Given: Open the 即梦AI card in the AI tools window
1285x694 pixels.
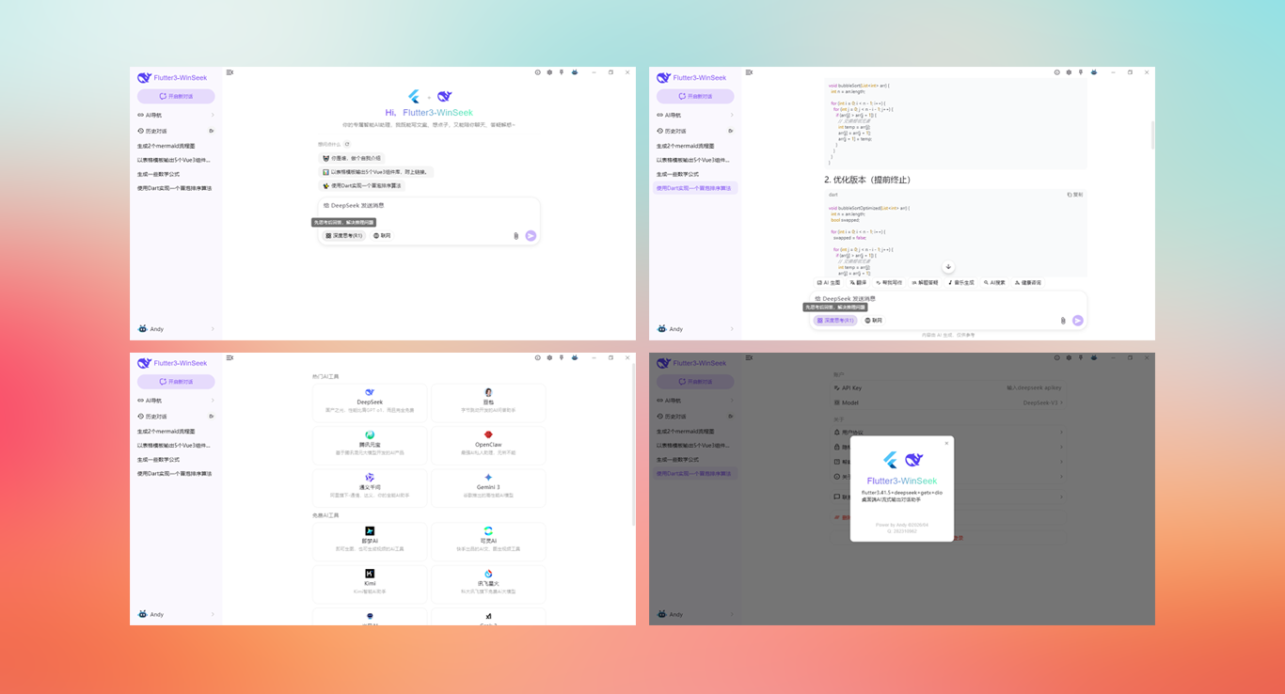Looking at the screenshot, I should coord(370,542).
